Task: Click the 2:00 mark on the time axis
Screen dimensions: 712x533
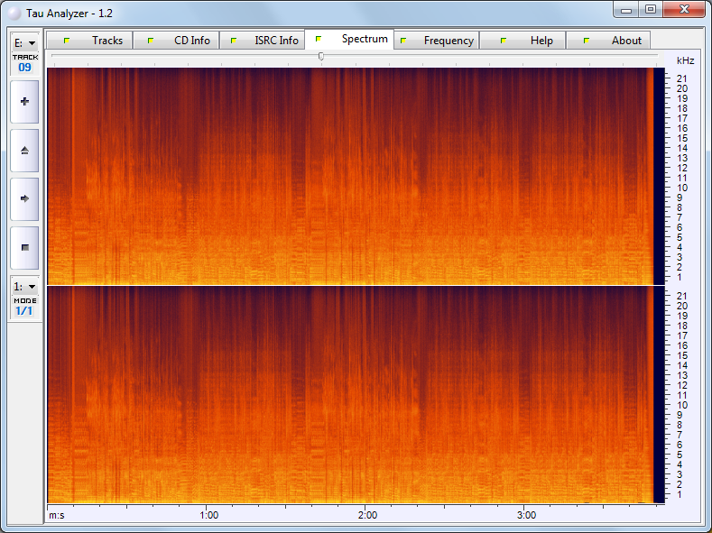Action: [367, 515]
